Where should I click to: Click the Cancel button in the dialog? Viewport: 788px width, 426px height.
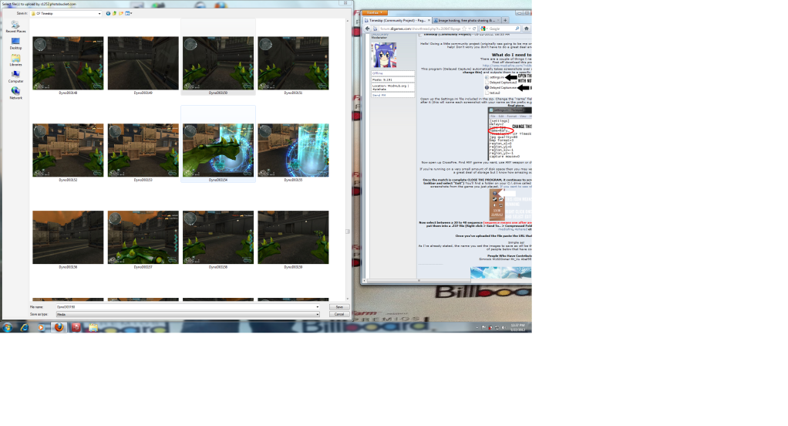pos(339,314)
